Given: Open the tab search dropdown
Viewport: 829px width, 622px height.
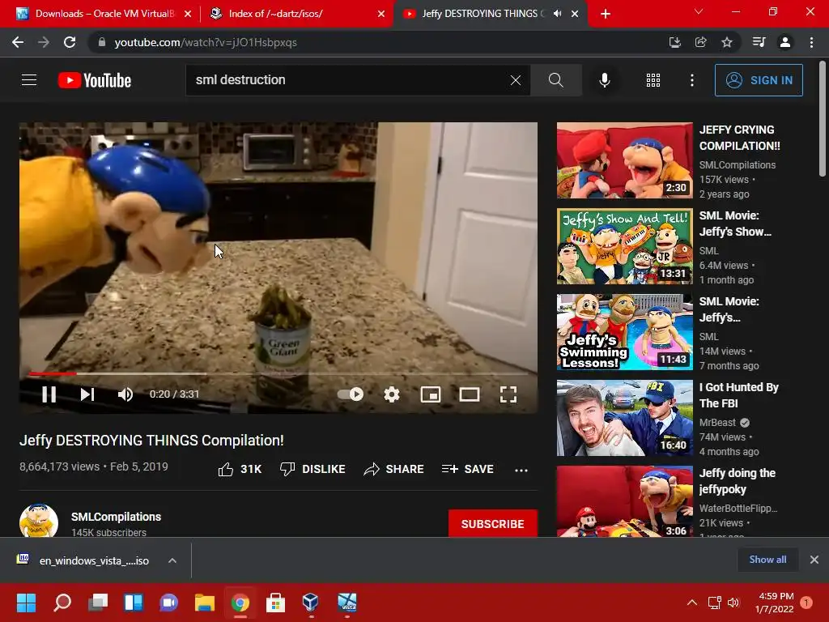Looking at the screenshot, I should pos(699,11).
